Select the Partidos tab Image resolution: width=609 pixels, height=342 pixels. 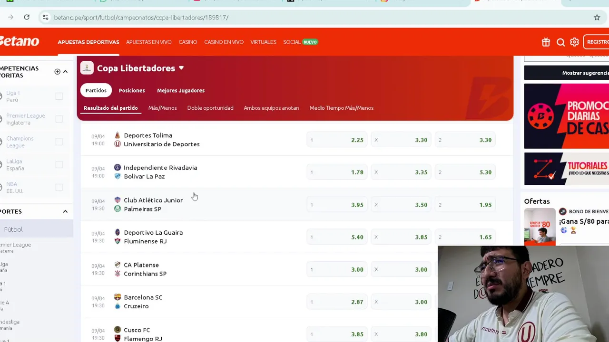click(96, 90)
